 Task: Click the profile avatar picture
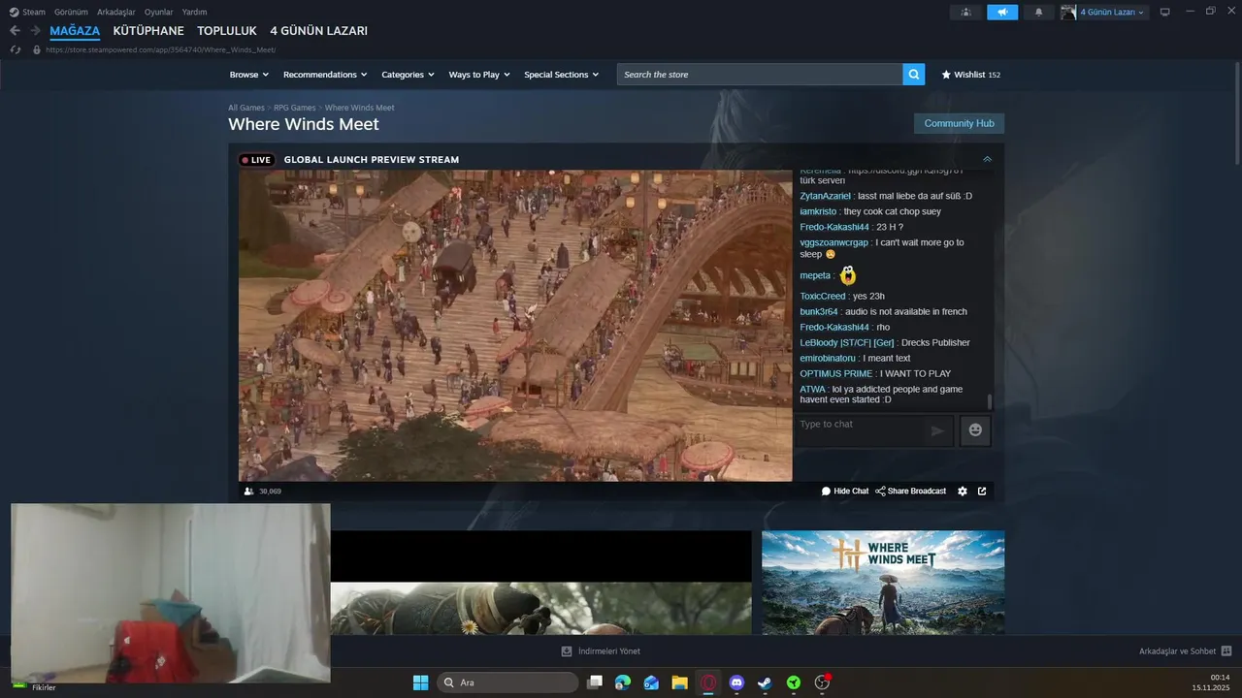[x=1068, y=13]
